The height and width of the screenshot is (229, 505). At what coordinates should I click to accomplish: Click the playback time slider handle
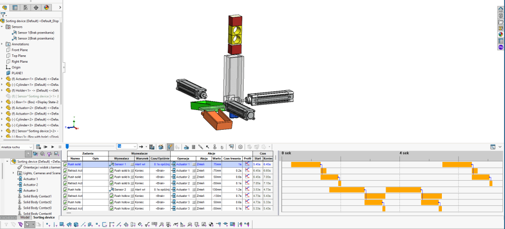click(67, 147)
